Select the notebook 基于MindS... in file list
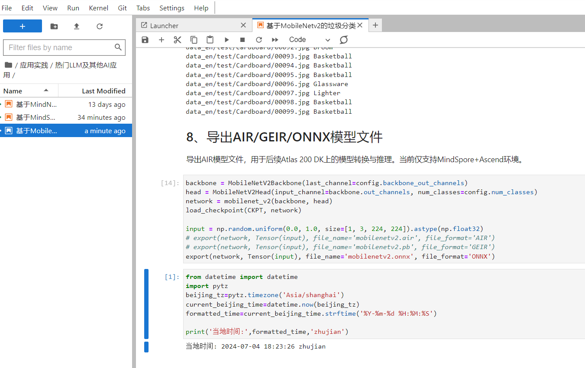 click(x=66, y=117)
